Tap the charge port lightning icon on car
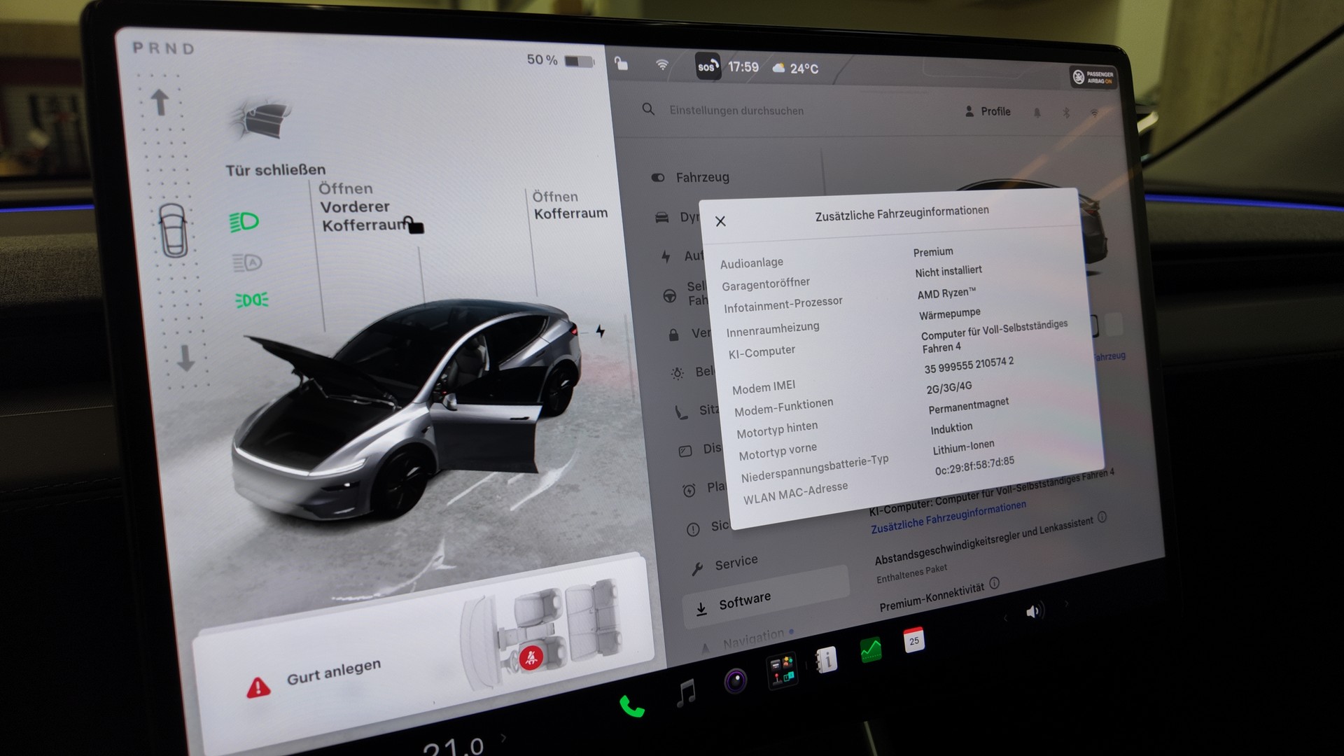 click(x=600, y=331)
